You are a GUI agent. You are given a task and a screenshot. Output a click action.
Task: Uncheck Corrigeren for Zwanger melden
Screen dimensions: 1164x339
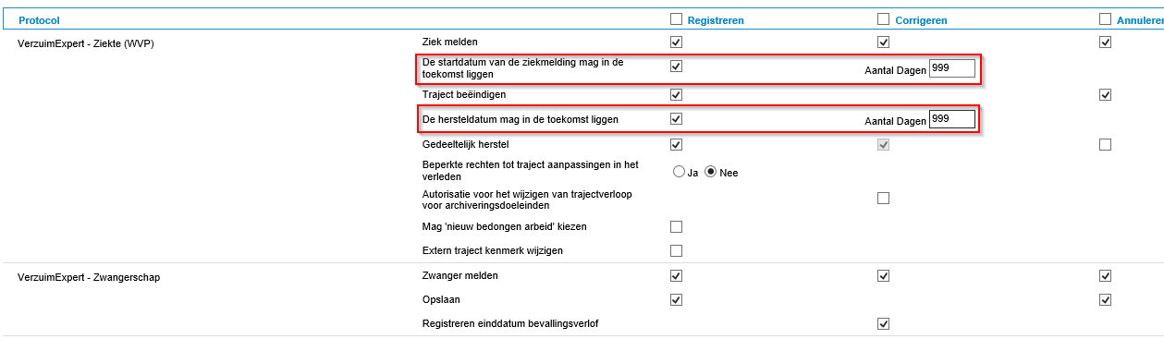tap(884, 275)
